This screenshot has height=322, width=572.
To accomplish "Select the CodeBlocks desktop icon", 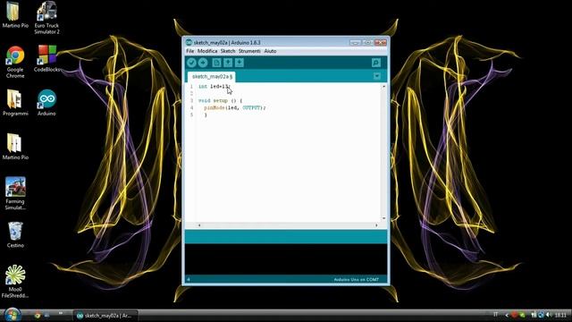I will [x=47, y=58].
